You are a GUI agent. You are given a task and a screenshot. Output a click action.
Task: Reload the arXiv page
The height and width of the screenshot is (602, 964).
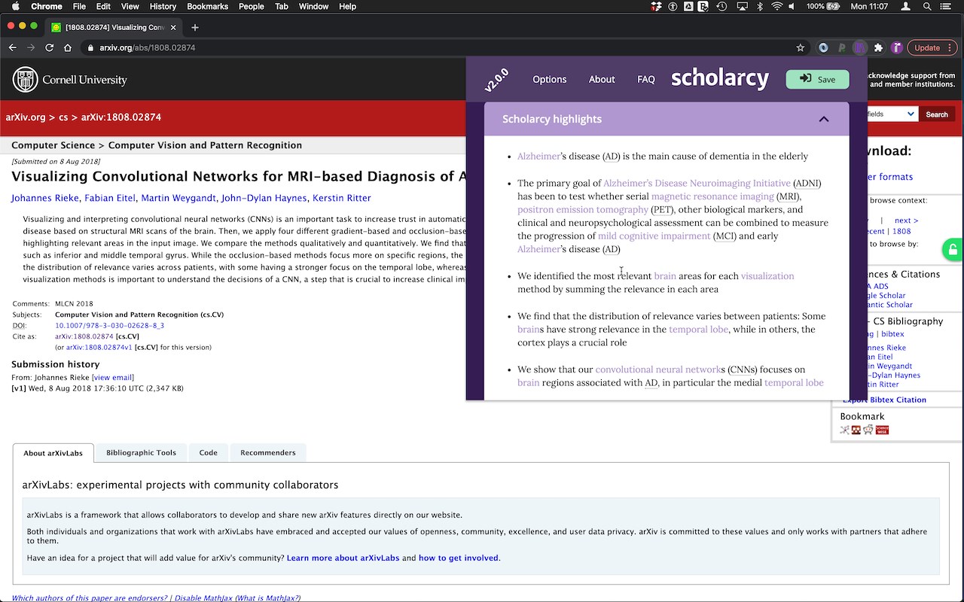[49, 47]
